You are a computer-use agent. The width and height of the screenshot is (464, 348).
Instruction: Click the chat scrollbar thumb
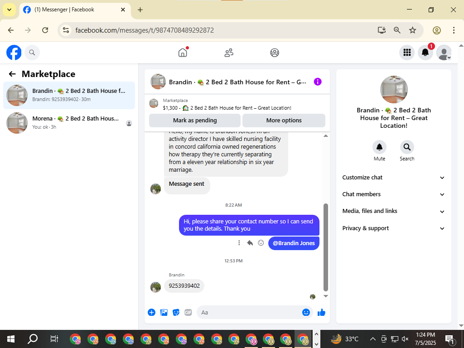325,247
